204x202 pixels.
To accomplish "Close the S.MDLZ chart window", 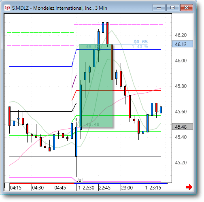I will click(187, 8).
